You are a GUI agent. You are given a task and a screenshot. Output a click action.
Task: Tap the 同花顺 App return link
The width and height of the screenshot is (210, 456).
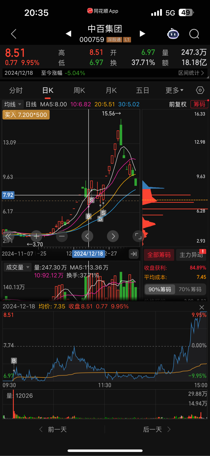coord(103,11)
